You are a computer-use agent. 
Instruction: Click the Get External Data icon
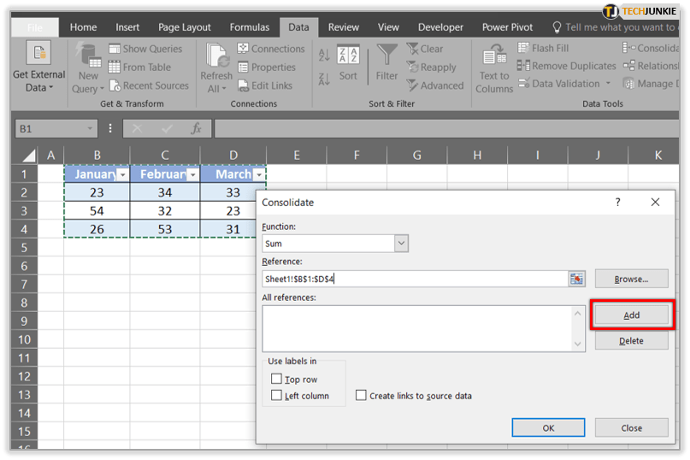click(x=38, y=55)
